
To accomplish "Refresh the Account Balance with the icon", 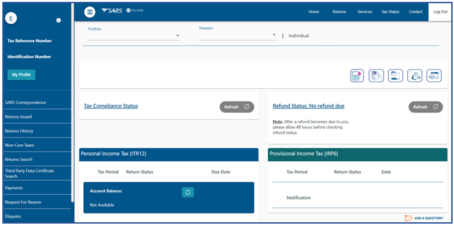I will [x=188, y=192].
